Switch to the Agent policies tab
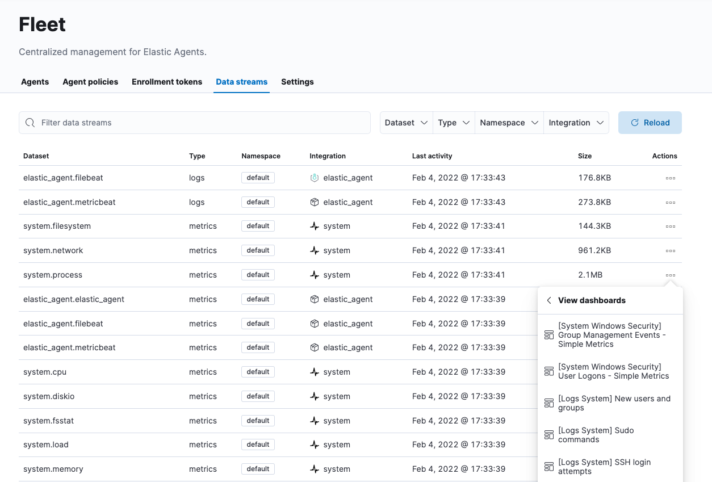Viewport: 712px width, 482px height. [90, 82]
